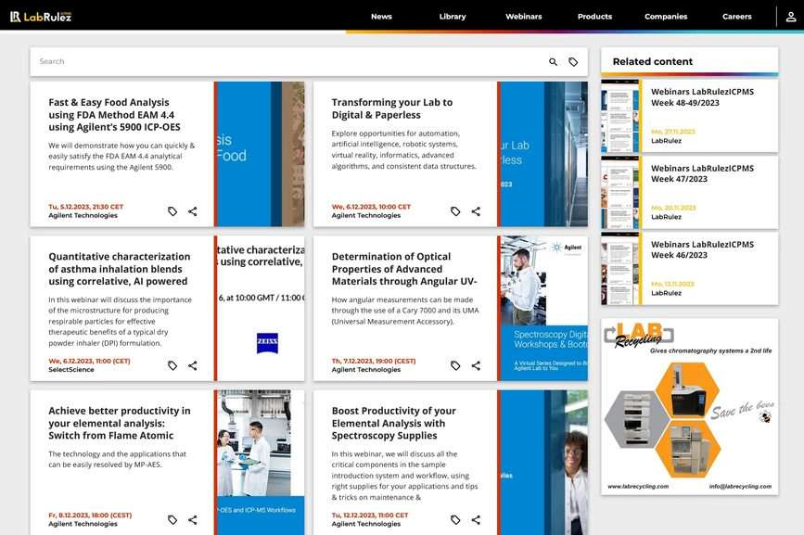Click the ZEISS logo webinar image

261,309
